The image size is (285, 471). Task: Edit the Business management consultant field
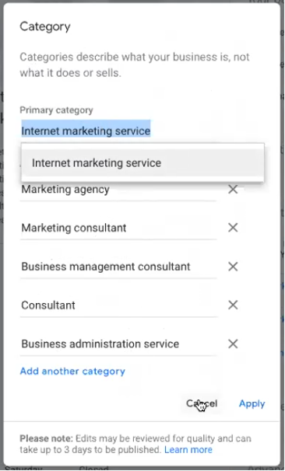point(118,267)
